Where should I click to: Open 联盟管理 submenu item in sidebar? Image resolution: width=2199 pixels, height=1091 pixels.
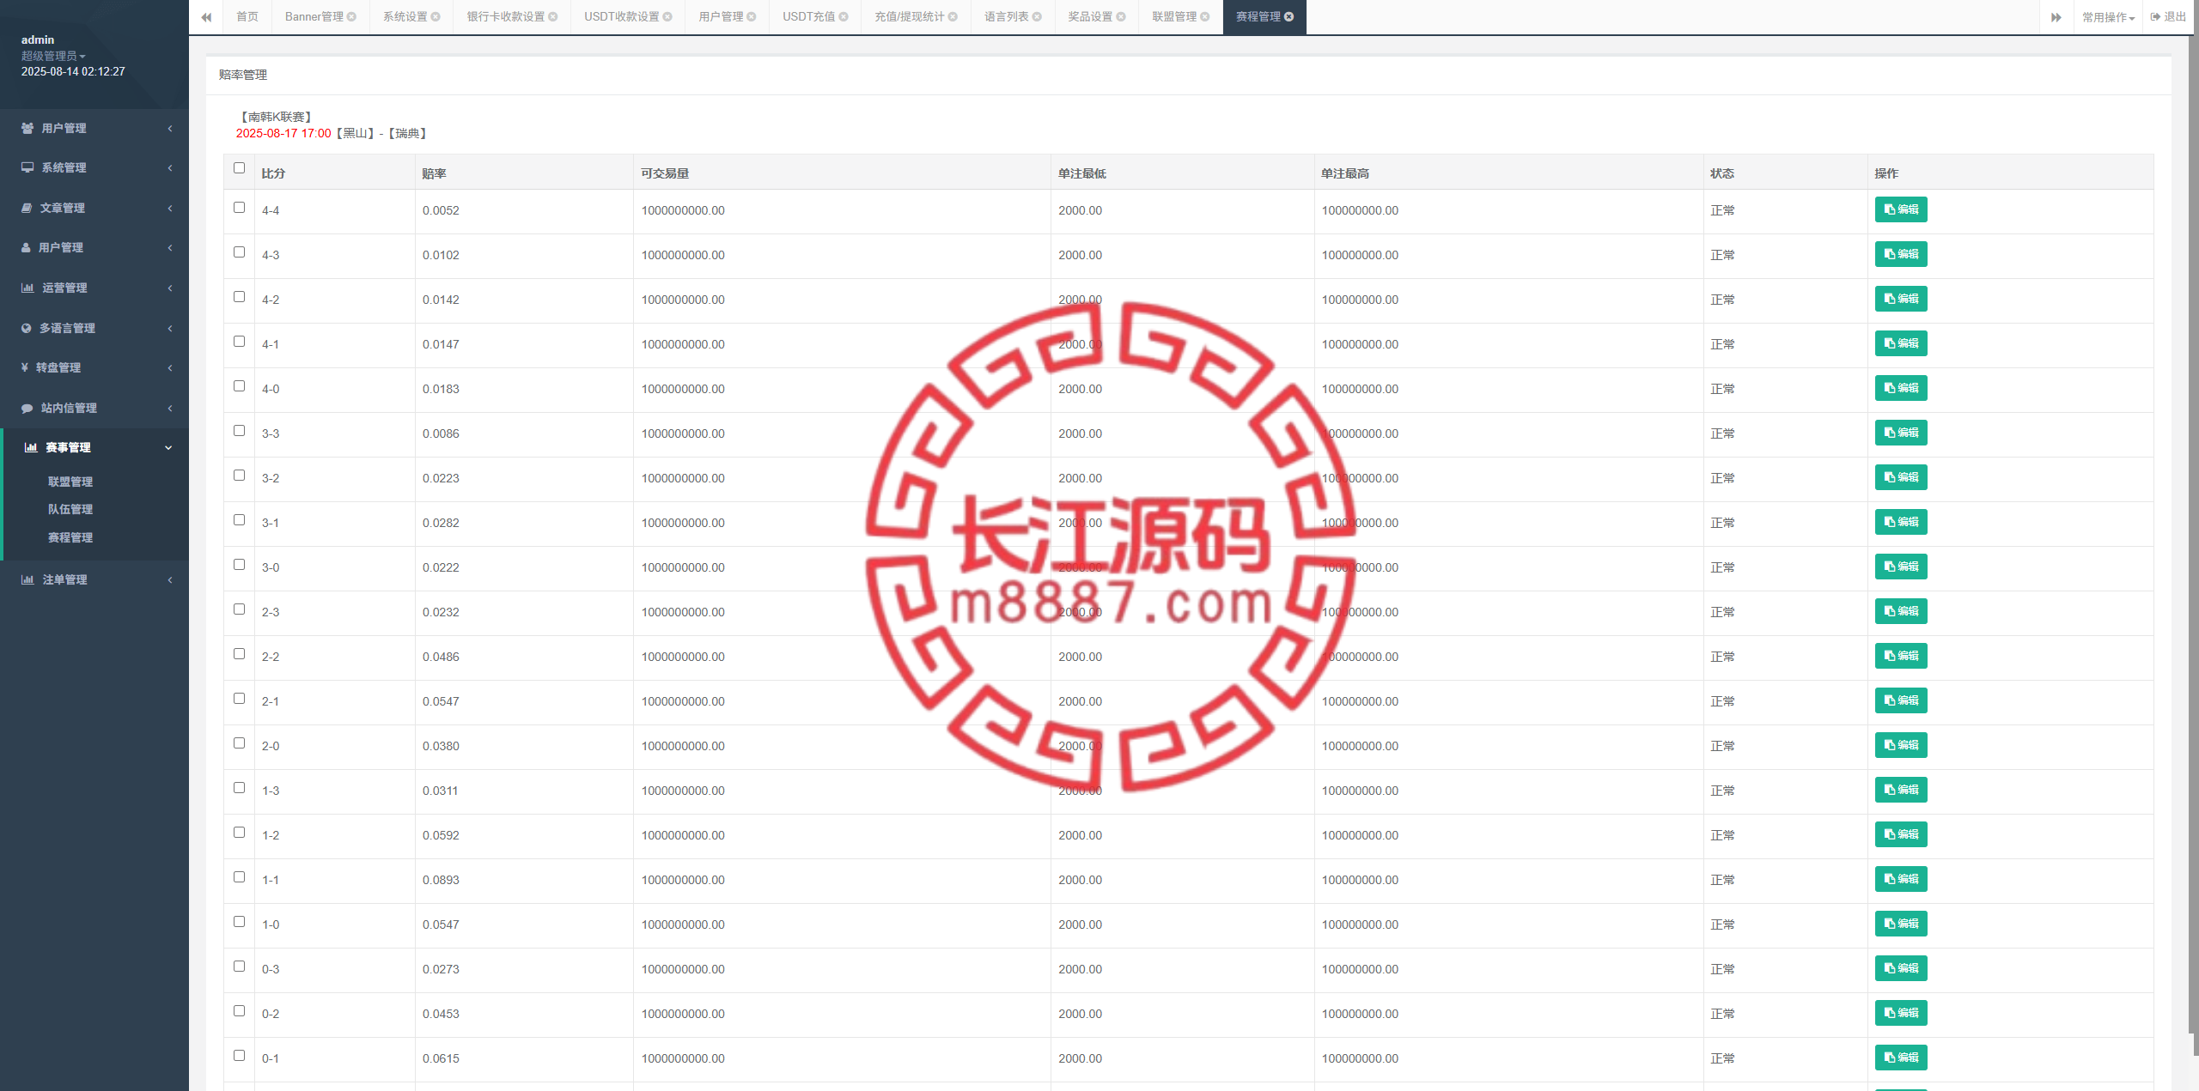tap(70, 482)
